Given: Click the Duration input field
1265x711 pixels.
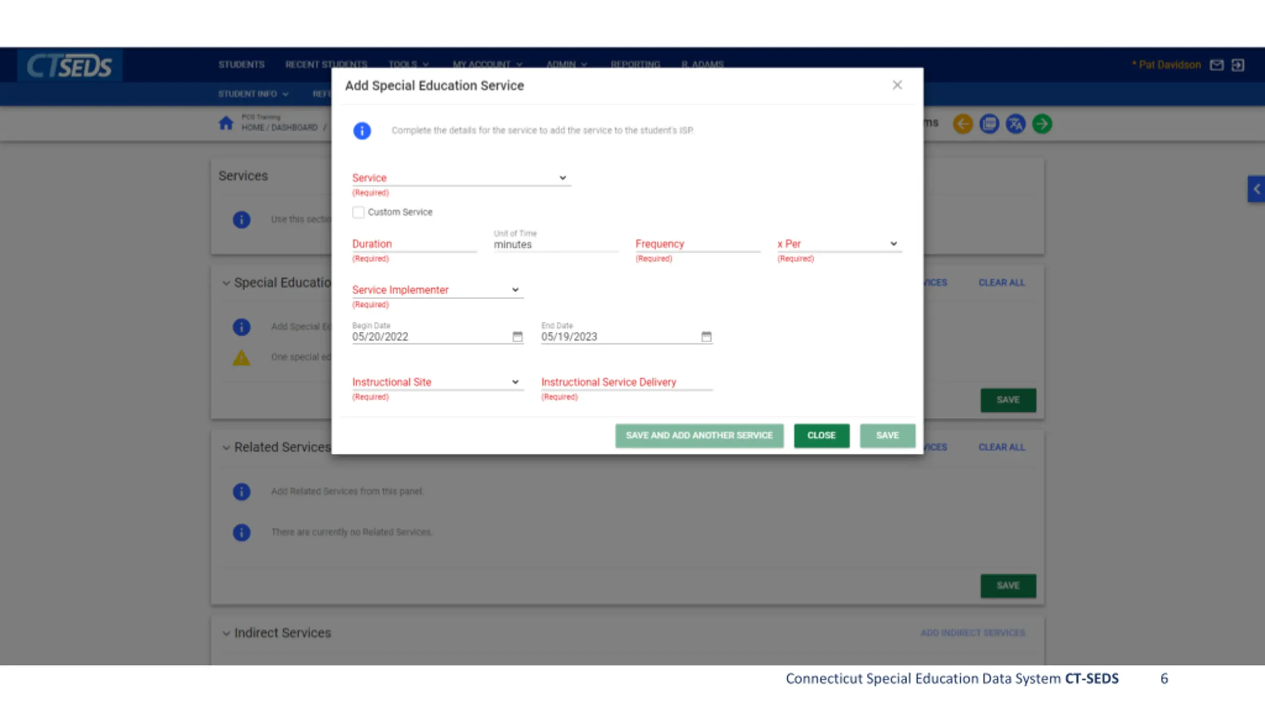Looking at the screenshot, I should (x=414, y=244).
